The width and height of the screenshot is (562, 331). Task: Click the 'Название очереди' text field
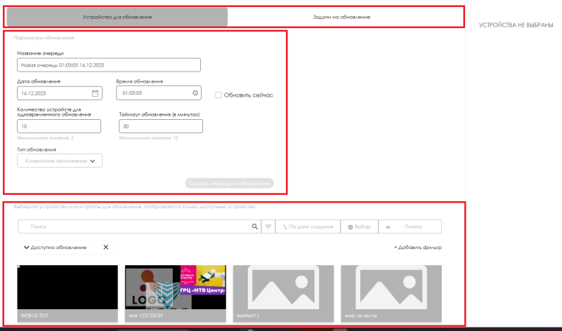pos(109,65)
